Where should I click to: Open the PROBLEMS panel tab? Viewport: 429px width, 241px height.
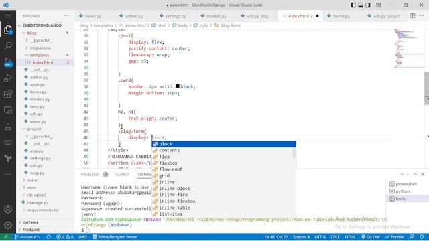tap(90, 175)
